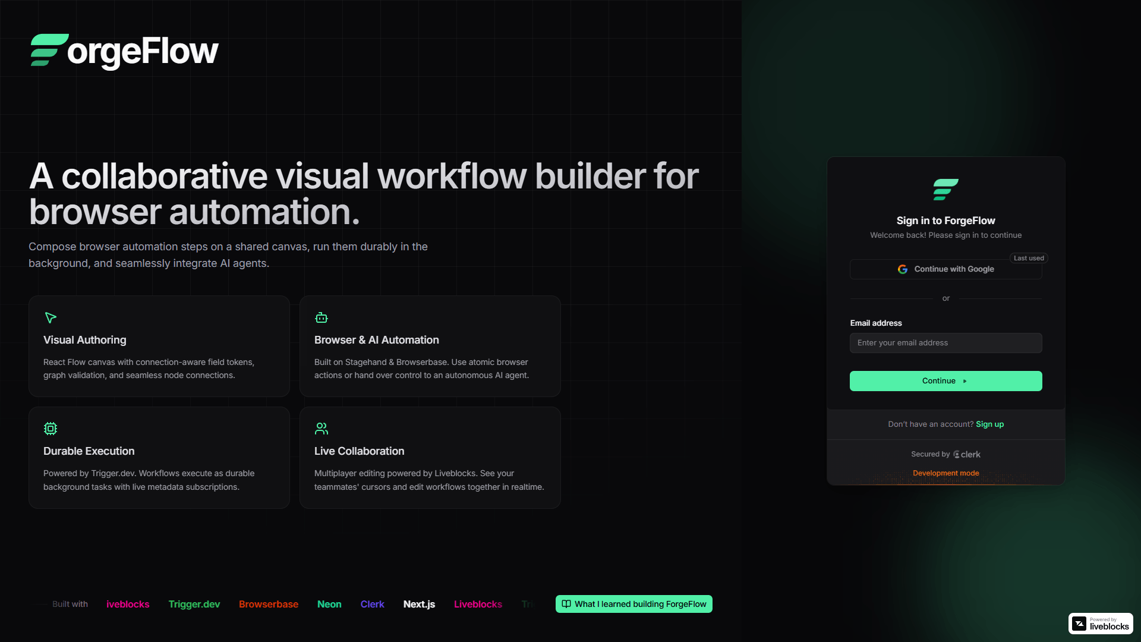Click the Visual Authoring card title
1141x642 pixels.
[85, 340]
